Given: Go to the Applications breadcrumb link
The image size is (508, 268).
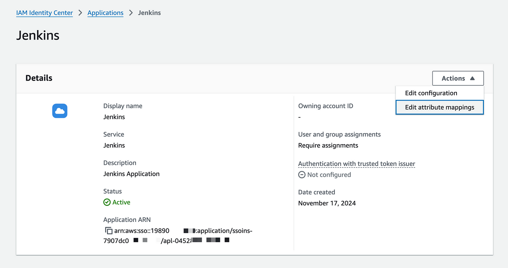Looking at the screenshot, I should 105,13.
